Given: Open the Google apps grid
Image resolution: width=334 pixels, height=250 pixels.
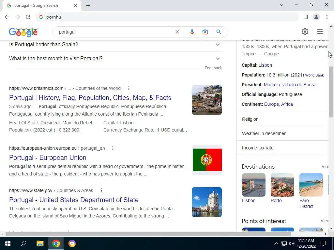Looking at the screenshot, I should click(320, 32).
